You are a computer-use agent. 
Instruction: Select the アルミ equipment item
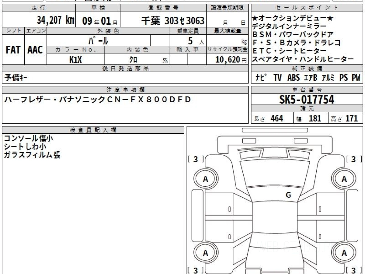coord(328,78)
